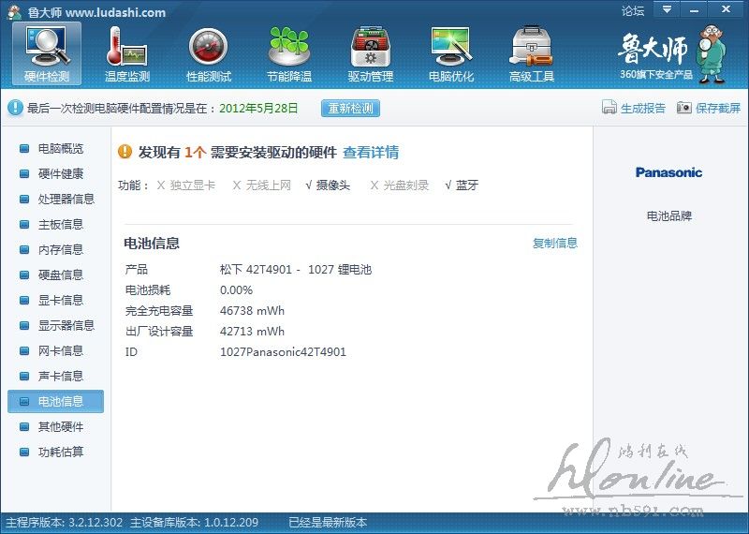This screenshot has width=749, height=534.
Task: Click the 摄像头 feature label
Action: tap(333, 185)
